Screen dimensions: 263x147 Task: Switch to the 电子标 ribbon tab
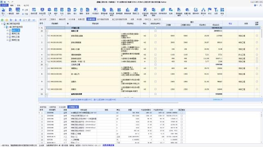click(26, 6)
